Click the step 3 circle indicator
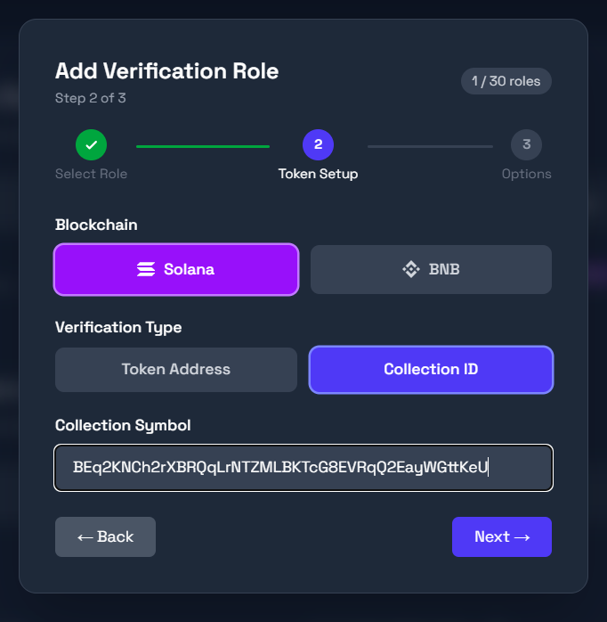 point(526,144)
